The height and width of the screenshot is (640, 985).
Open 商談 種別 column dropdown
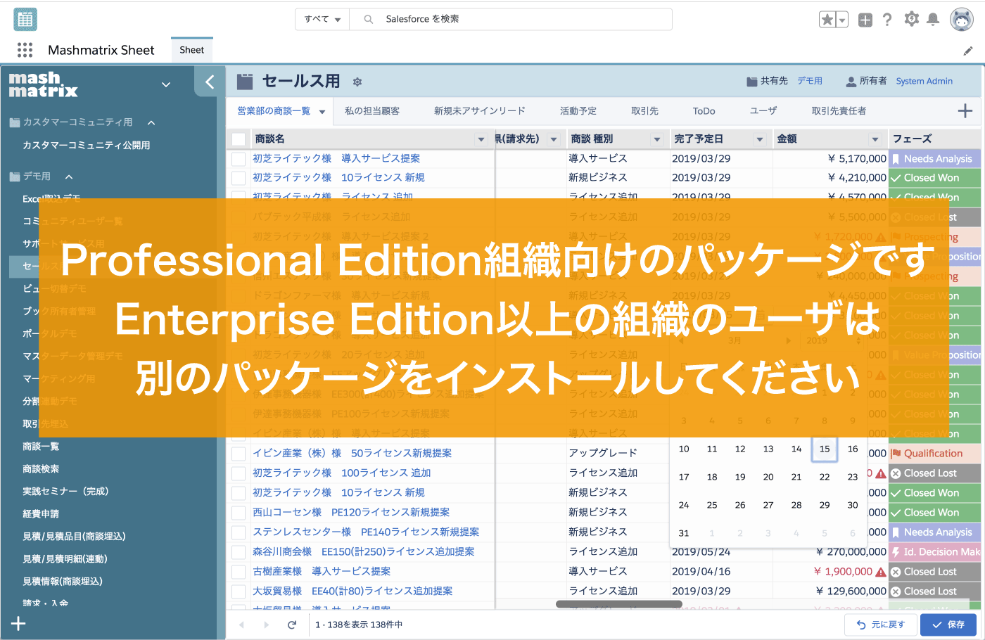pyautogui.click(x=657, y=139)
